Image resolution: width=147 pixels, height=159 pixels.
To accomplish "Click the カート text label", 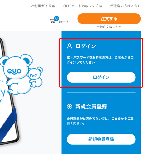I will (x=64, y=22).
